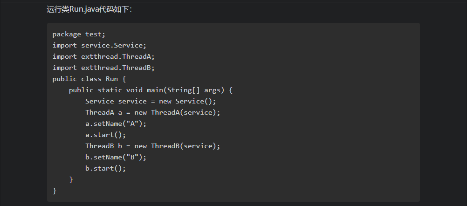Click the 'b.setName("B");' line
The image size is (467, 206).
116,157
